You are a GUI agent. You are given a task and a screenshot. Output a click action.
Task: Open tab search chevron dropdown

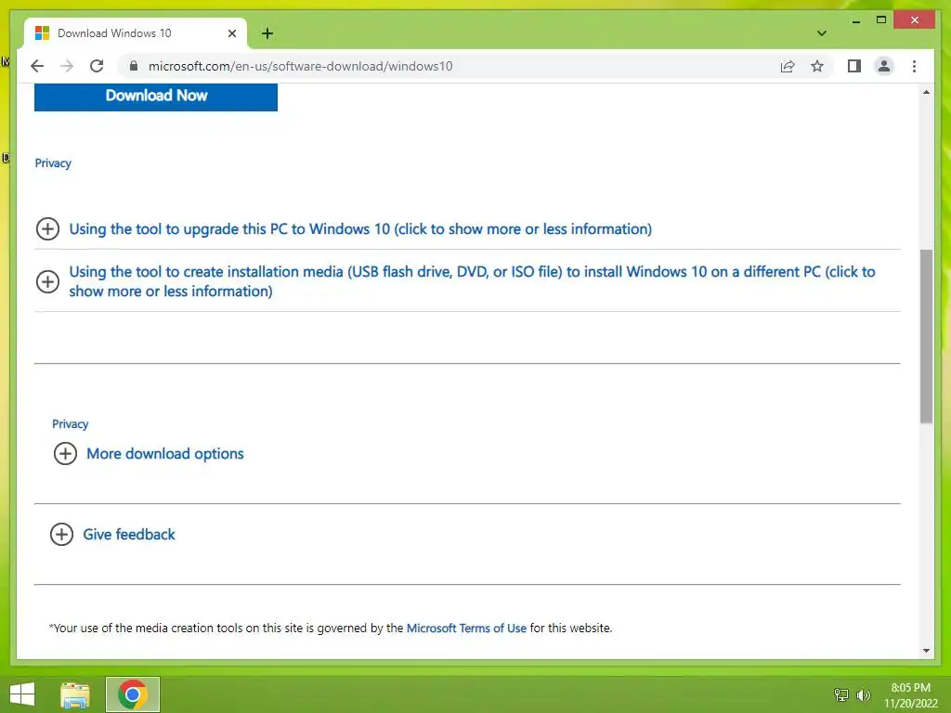click(x=822, y=33)
